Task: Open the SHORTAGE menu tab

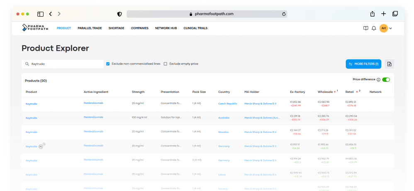Action: coord(117,28)
